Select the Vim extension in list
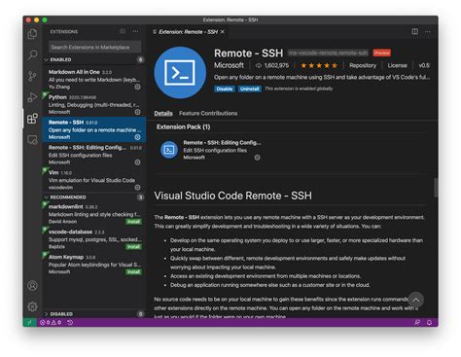 pyautogui.click(x=94, y=180)
